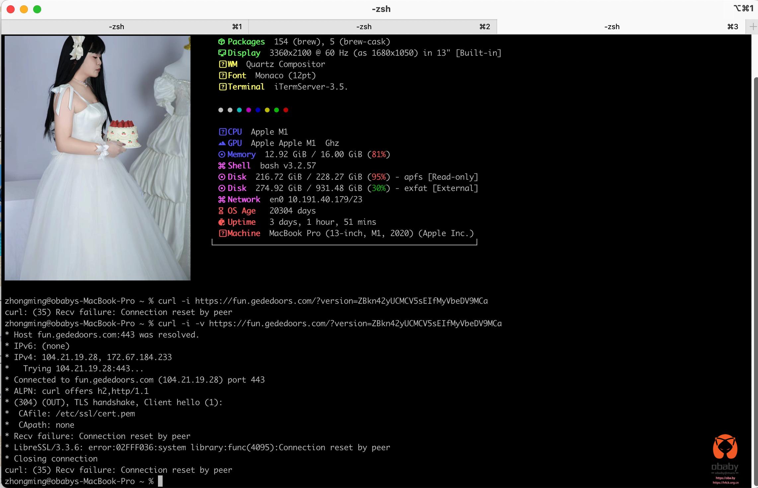Click the green color dot
The height and width of the screenshot is (488, 758).
pos(276,110)
